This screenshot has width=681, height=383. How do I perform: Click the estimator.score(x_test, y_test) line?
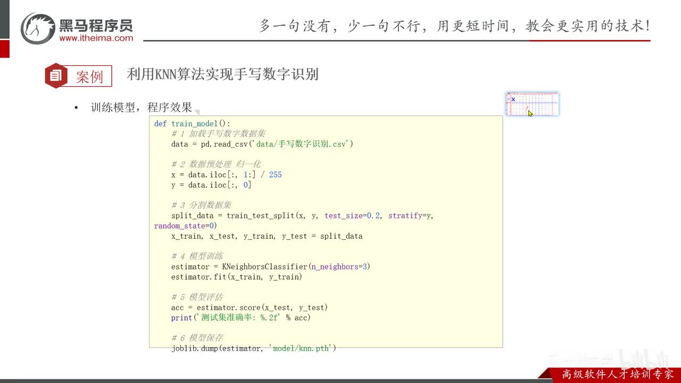click(x=250, y=307)
